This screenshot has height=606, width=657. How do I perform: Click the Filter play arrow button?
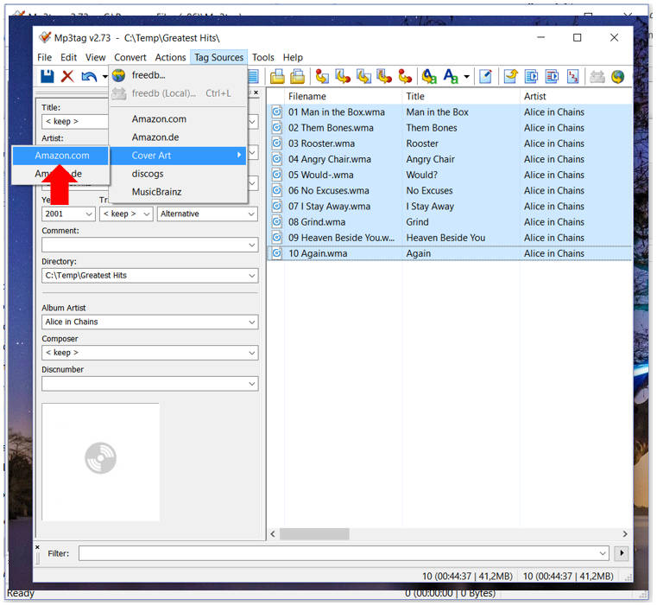622,553
